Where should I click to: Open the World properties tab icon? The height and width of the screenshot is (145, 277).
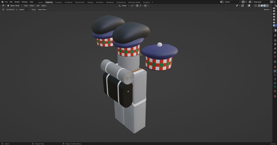tap(275, 57)
